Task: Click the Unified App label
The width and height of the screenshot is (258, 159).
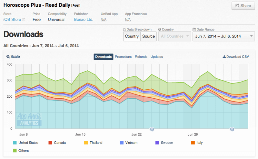Action: pyautogui.click(x=109, y=14)
